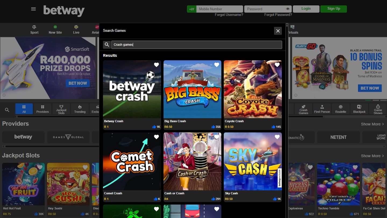Open the Forgot Password? link

(278, 15)
